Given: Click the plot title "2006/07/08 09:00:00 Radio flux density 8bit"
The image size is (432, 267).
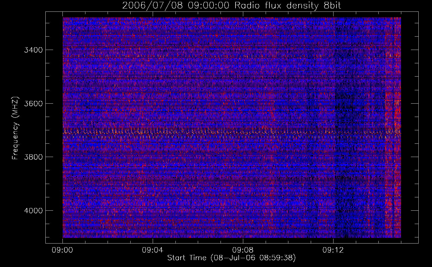Looking at the screenshot, I should [x=231, y=6].
